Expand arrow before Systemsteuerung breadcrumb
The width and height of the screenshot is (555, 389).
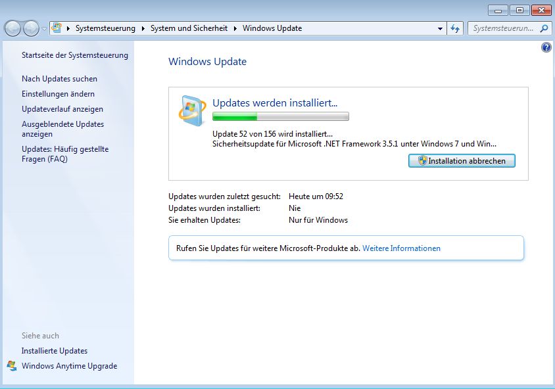pos(68,28)
